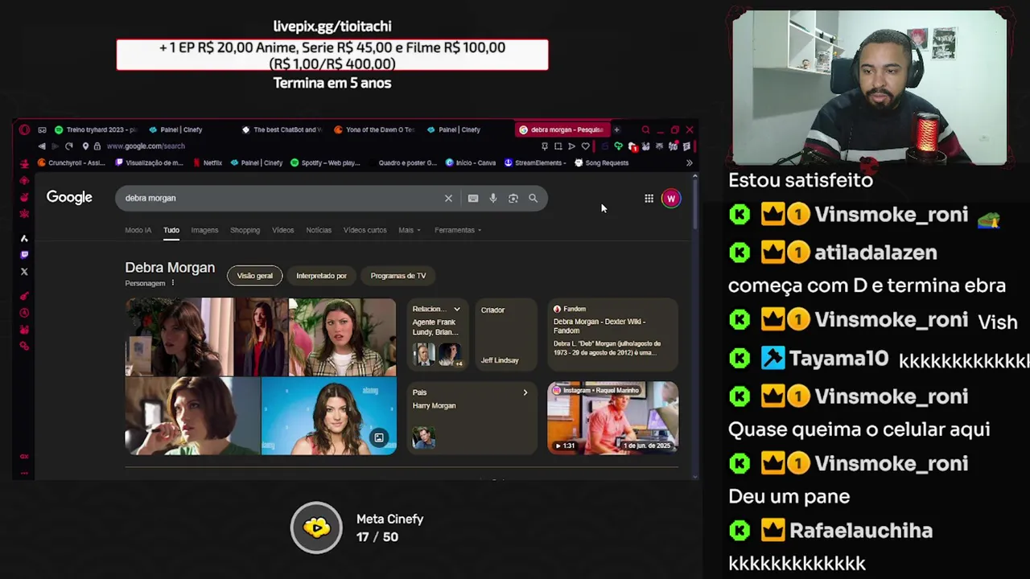Reload the page in the browser
This screenshot has height=579, width=1030.
point(69,146)
